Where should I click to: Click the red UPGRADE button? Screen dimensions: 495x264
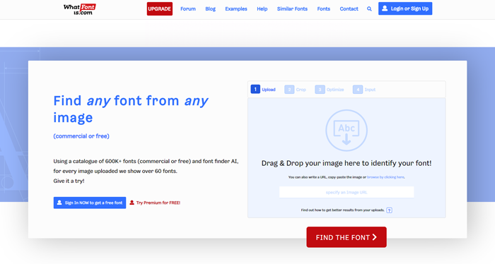(x=159, y=8)
